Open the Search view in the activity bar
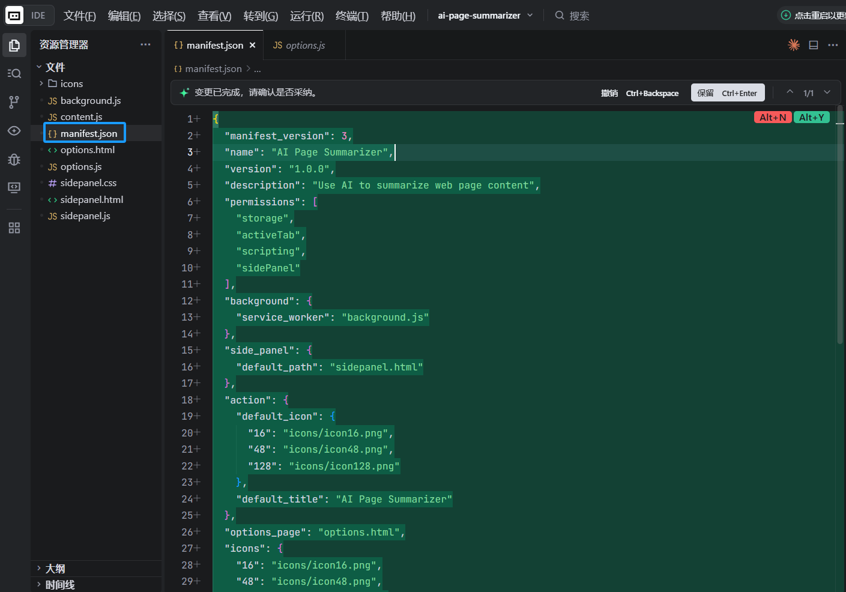 14,73
